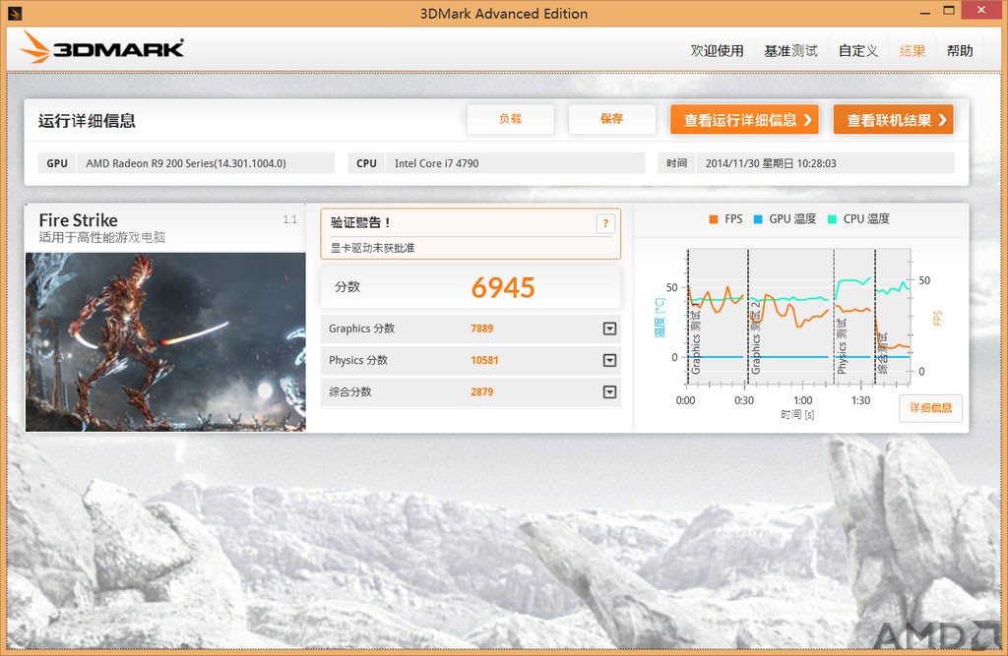Image resolution: width=1008 pixels, height=656 pixels.
Task: Select the 结果 tab
Action: (x=913, y=51)
